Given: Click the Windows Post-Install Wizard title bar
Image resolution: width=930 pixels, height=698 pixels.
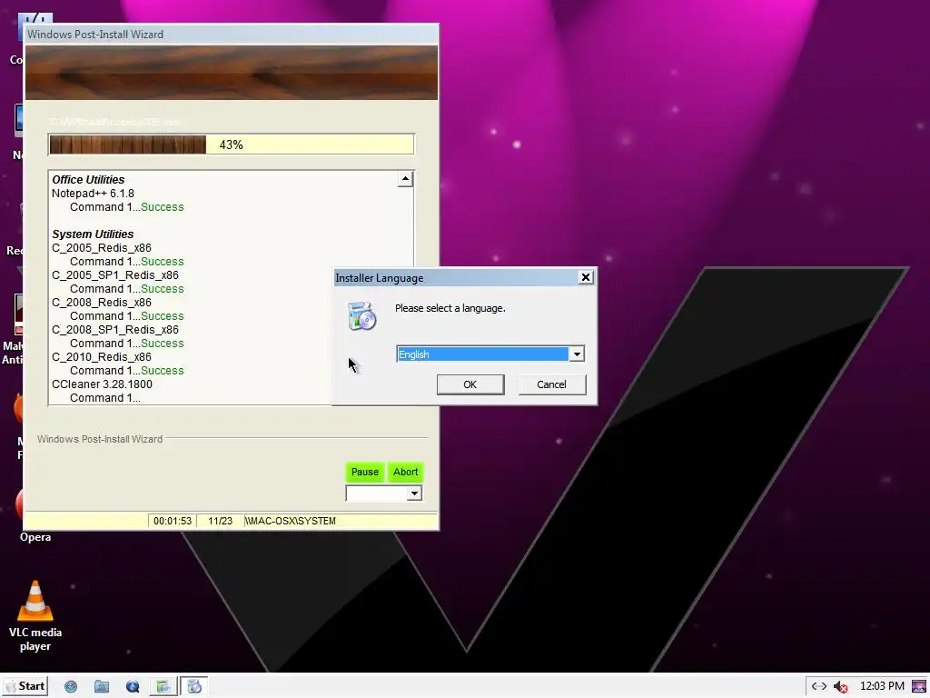Looking at the screenshot, I should [x=232, y=35].
